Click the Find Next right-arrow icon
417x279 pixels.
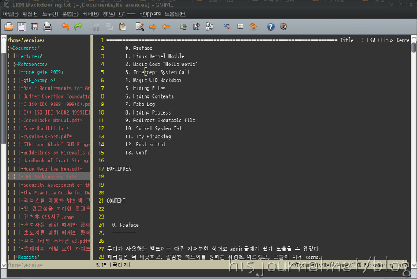pos(153,26)
